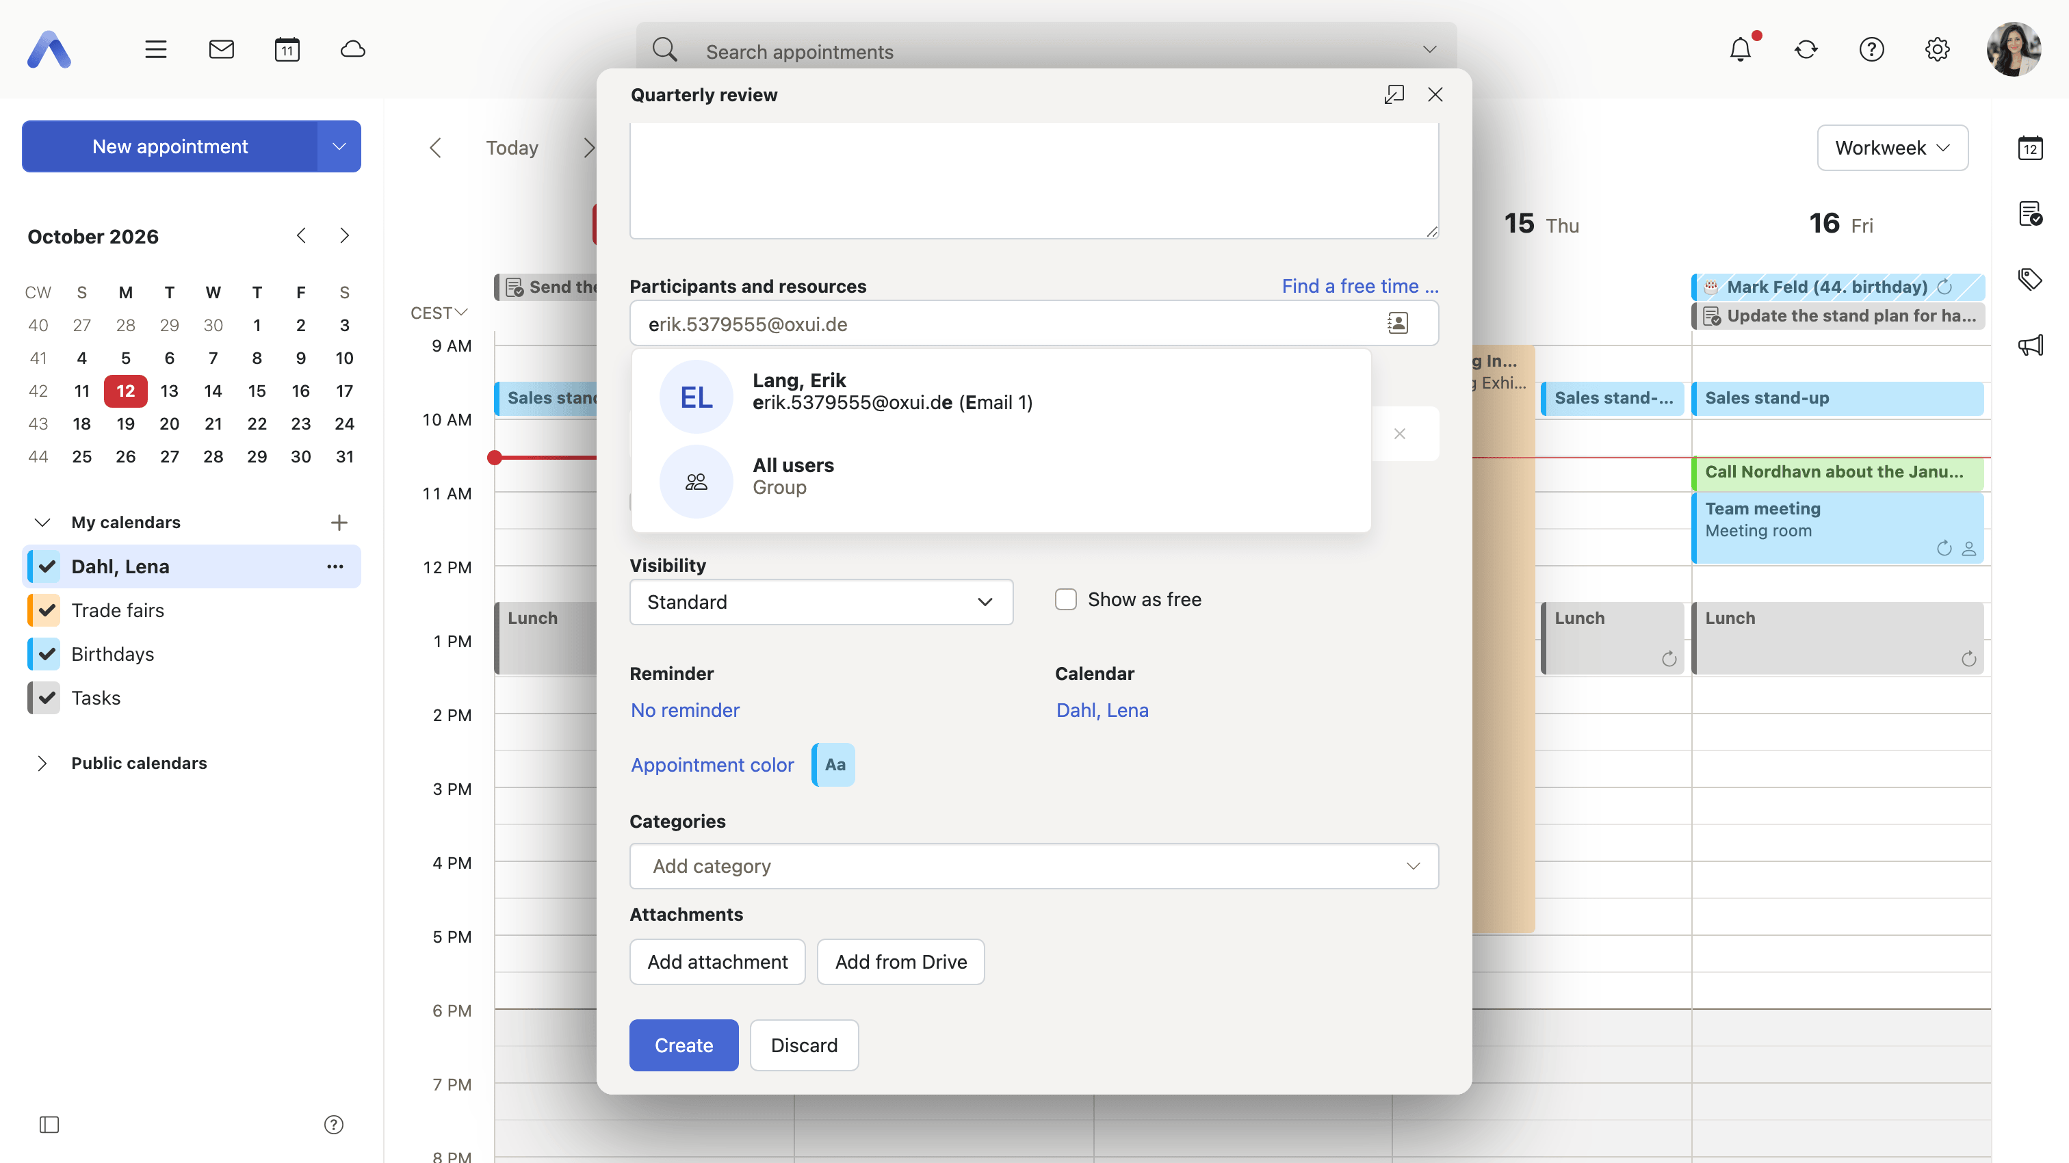Image resolution: width=2069 pixels, height=1163 pixels.
Task: Open the help question mark icon in top bar
Action: click(1871, 50)
